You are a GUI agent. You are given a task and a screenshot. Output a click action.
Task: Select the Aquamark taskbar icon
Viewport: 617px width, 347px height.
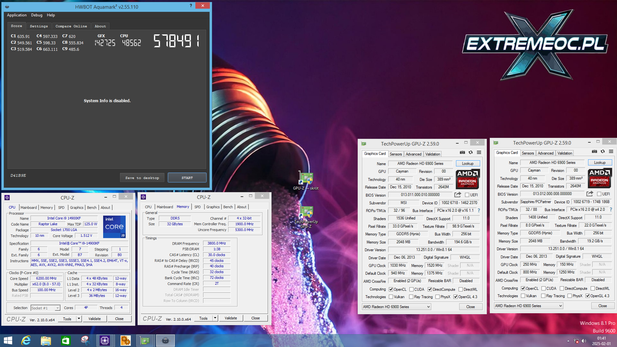pos(165,341)
